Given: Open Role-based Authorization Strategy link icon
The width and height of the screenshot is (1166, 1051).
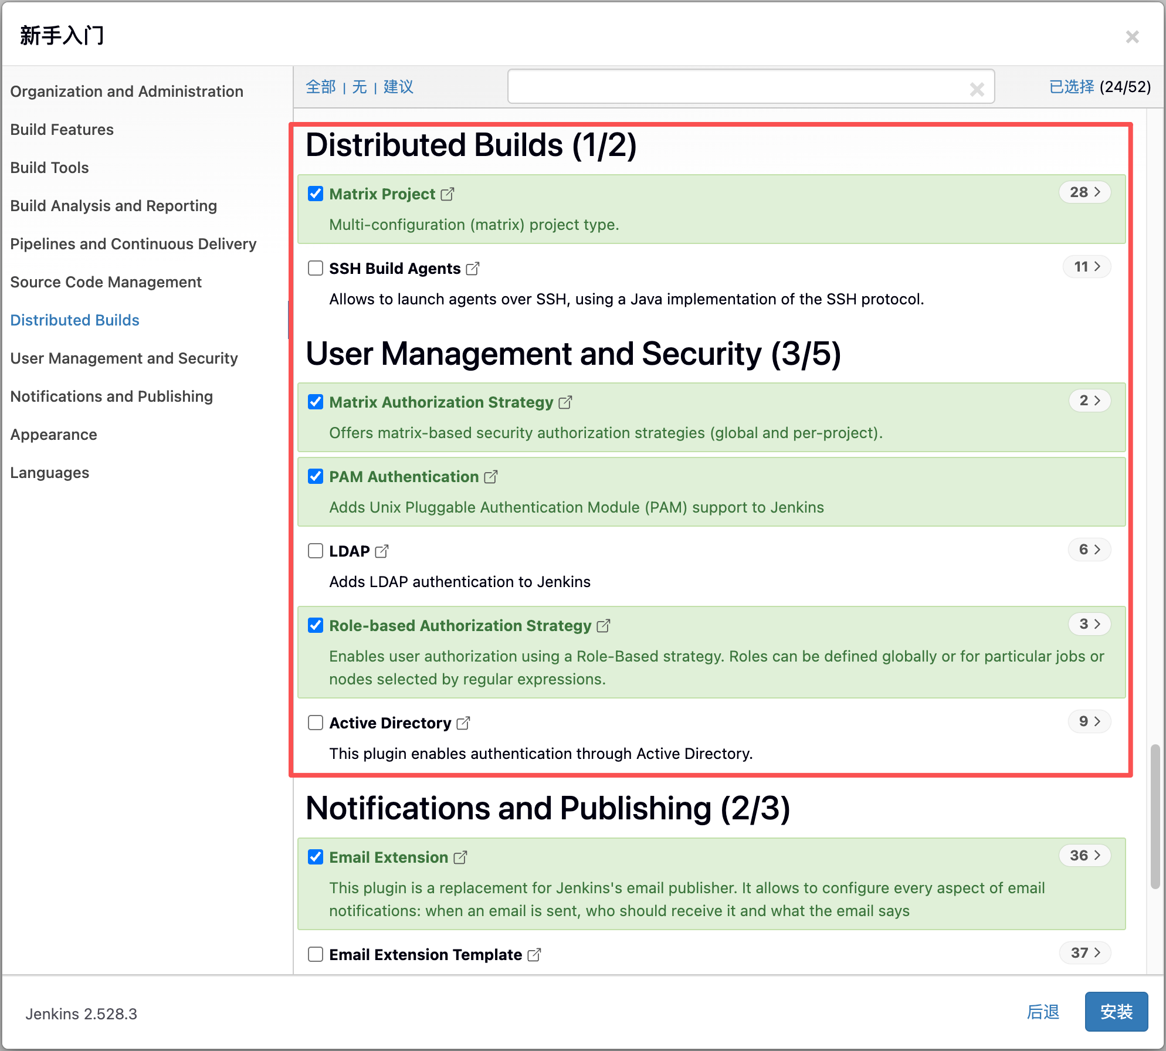Looking at the screenshot, I should click(603, 626).
